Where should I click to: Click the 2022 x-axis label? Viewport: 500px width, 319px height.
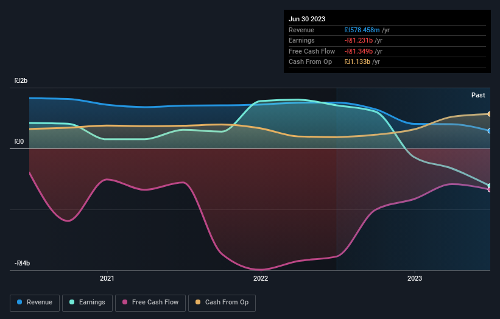pos(261,279)
